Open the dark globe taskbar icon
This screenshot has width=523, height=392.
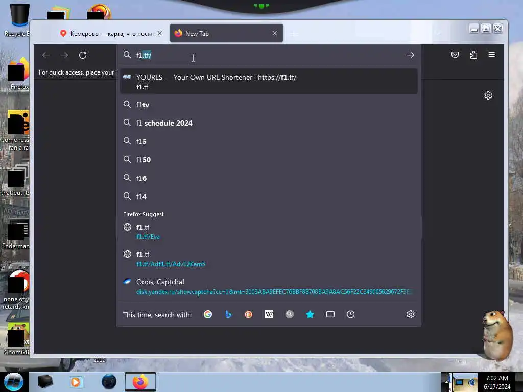109,382
